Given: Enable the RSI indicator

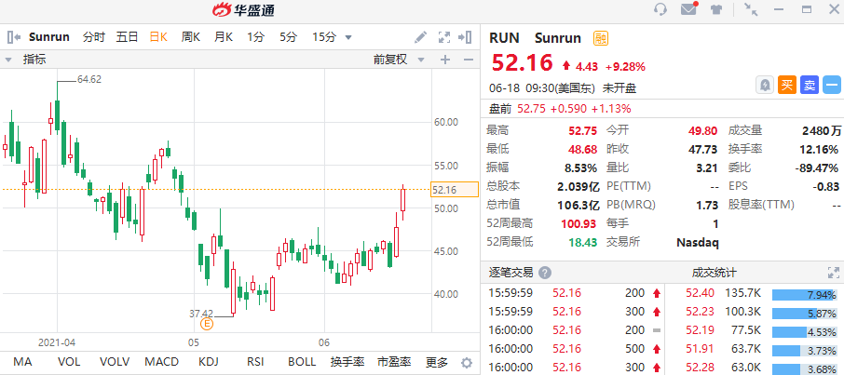Looking at the screenshot, I should click(x=254, y=362).
